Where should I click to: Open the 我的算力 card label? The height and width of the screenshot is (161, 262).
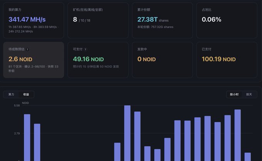pos(15,10)
